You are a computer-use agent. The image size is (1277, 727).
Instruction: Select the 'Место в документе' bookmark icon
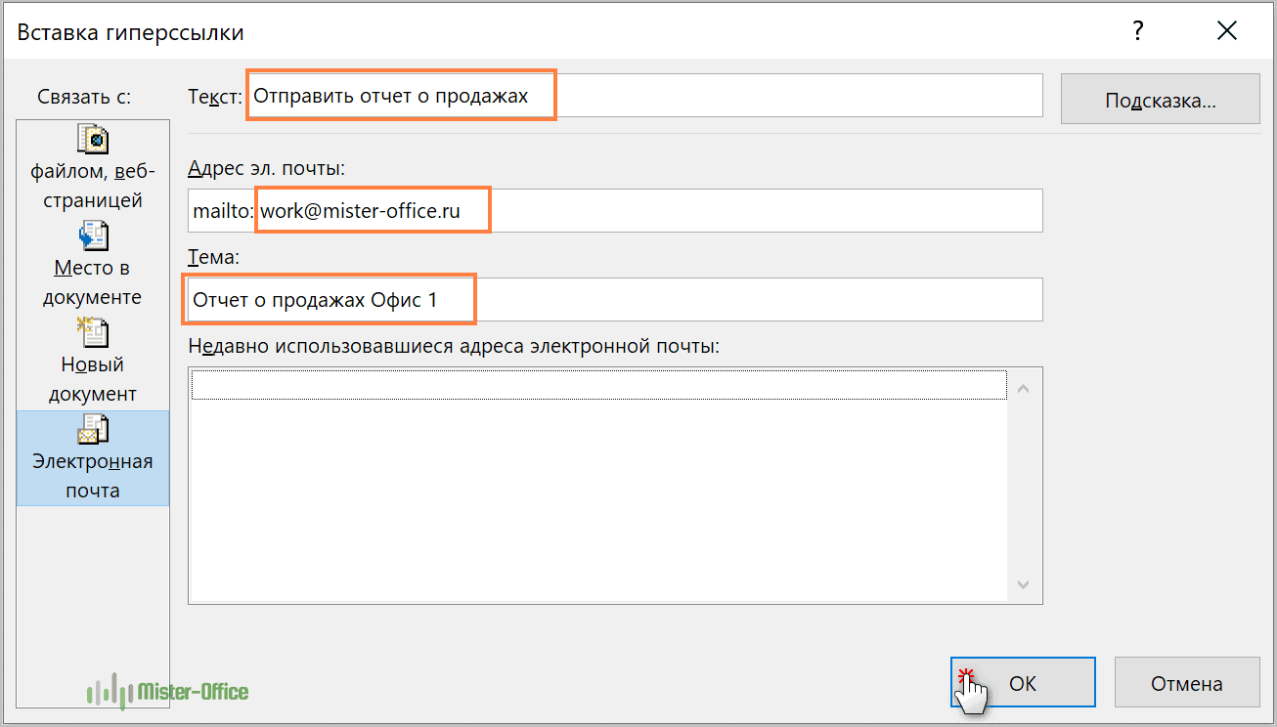click(x=93, y=235)
